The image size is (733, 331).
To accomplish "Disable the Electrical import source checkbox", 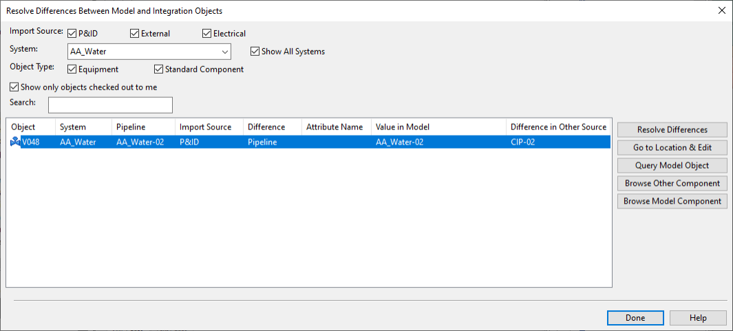I will click(207, 33).
